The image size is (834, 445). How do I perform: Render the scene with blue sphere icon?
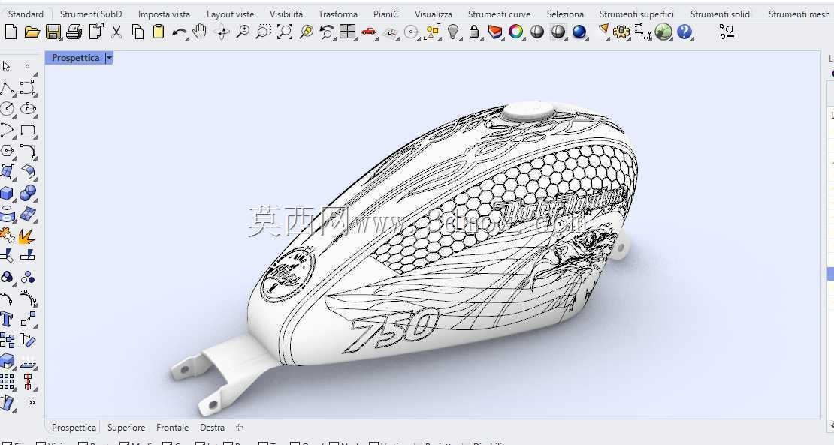click(579, 32)
